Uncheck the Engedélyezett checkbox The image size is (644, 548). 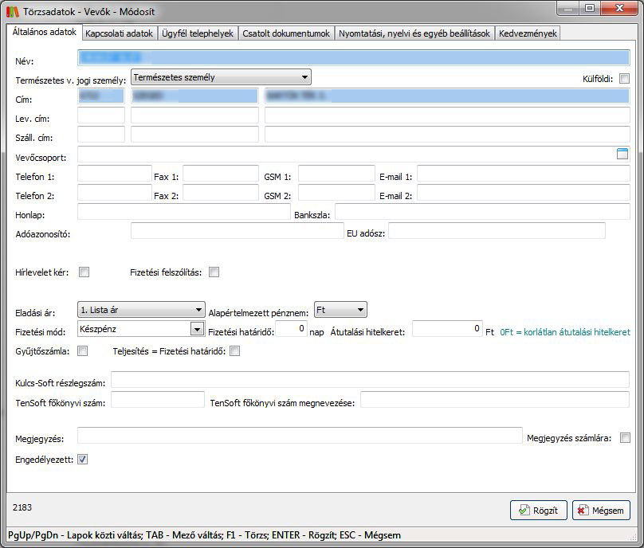pyautogui.click(x=83, y=459)
